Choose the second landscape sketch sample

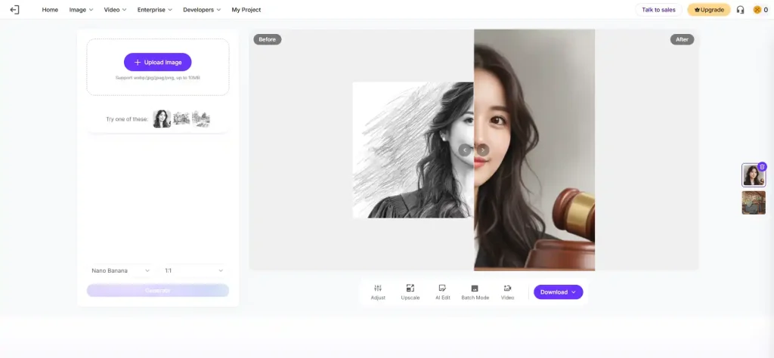click(181, 119)
